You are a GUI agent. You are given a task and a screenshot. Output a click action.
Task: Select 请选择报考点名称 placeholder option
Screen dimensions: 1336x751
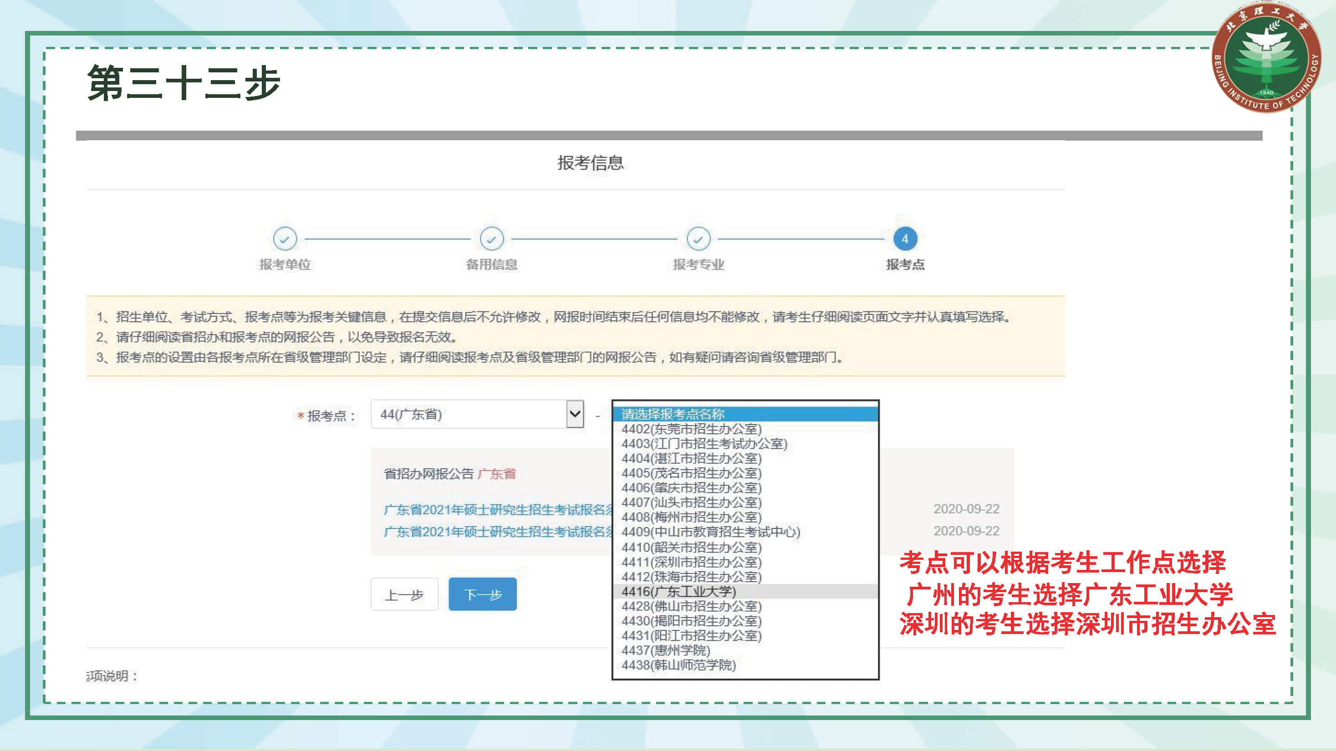pyautogui.click(x=673, y=414)
